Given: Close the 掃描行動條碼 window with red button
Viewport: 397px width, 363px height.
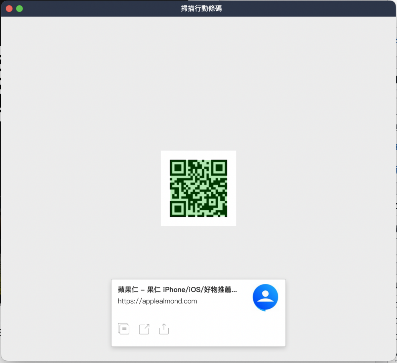Looking at the screenshot, I should (9, 9).
